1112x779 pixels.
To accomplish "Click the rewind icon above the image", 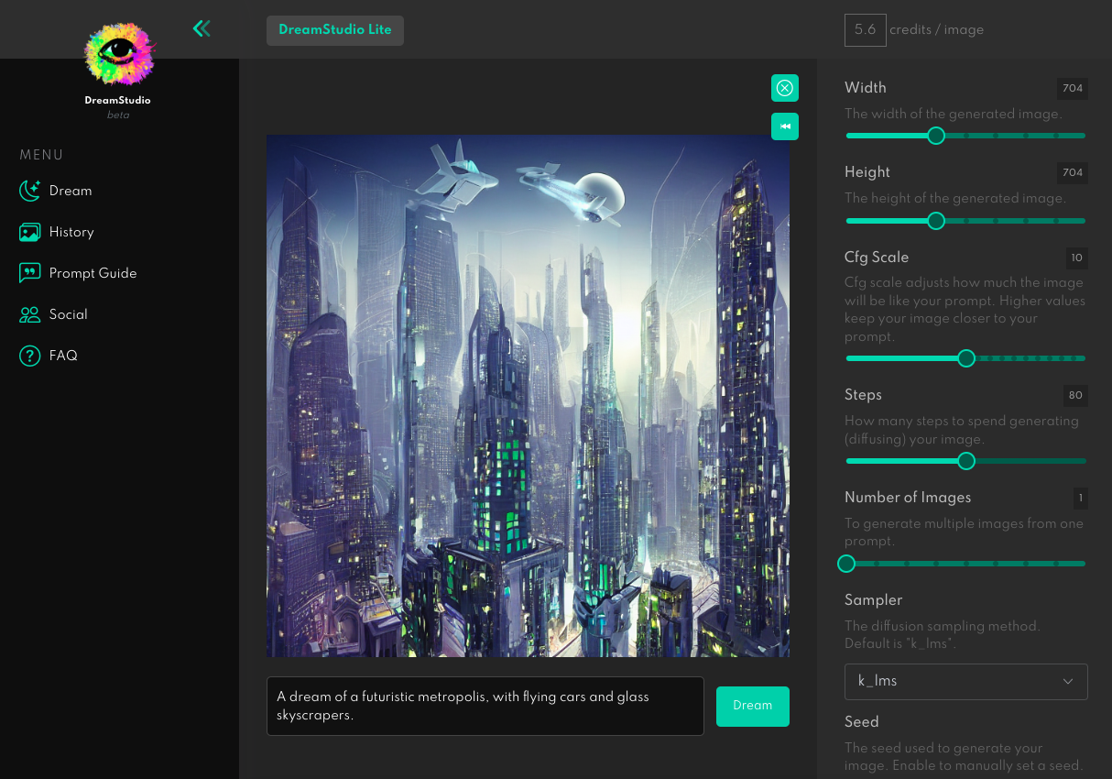I will (785, 126).
